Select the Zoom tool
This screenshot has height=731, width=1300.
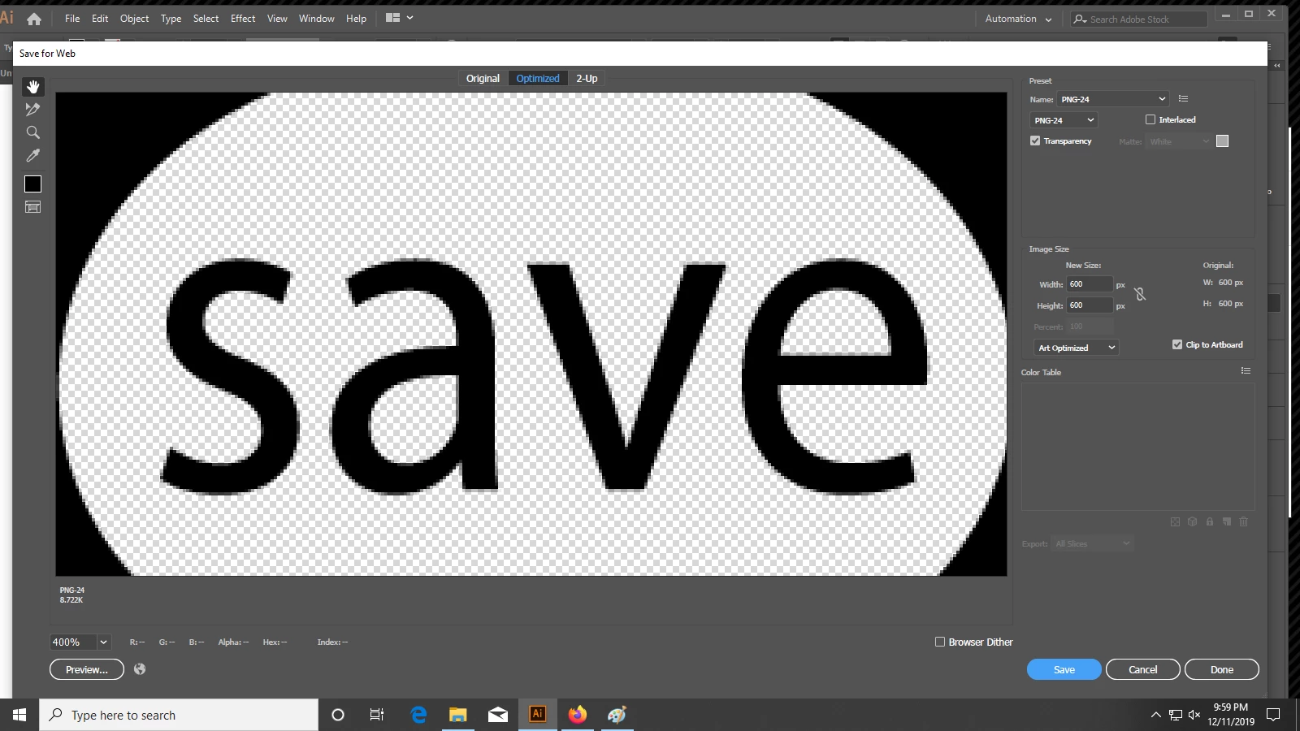(x=32, y=132)
